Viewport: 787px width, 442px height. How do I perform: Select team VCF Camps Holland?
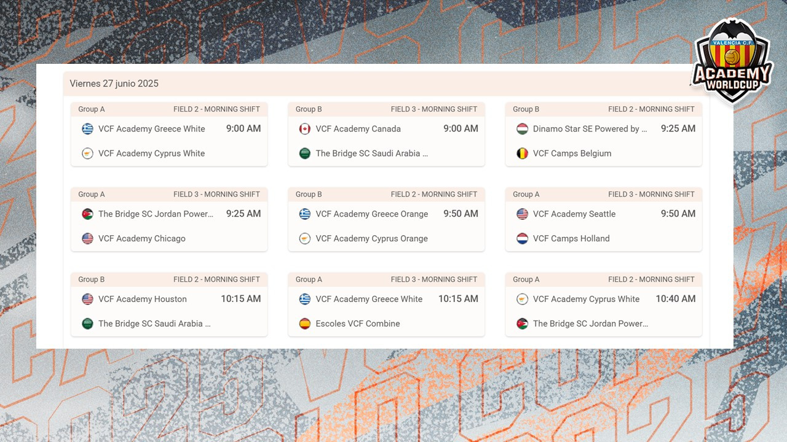pyautogui.click(x=572, y=239)
